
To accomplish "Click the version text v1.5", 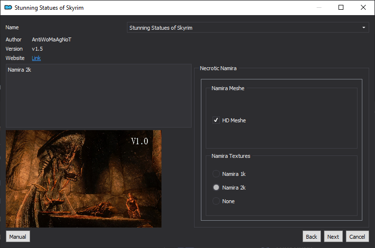I will pos(37,49).
